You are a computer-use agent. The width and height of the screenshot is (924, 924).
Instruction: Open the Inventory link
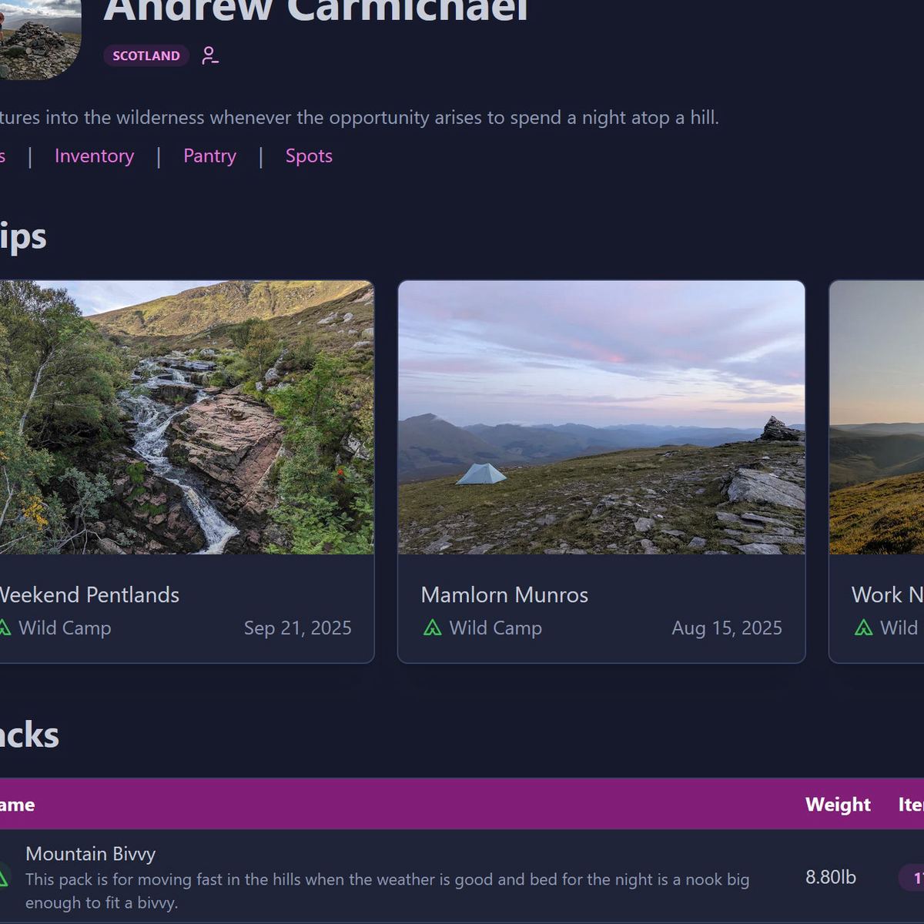point(94,156)
